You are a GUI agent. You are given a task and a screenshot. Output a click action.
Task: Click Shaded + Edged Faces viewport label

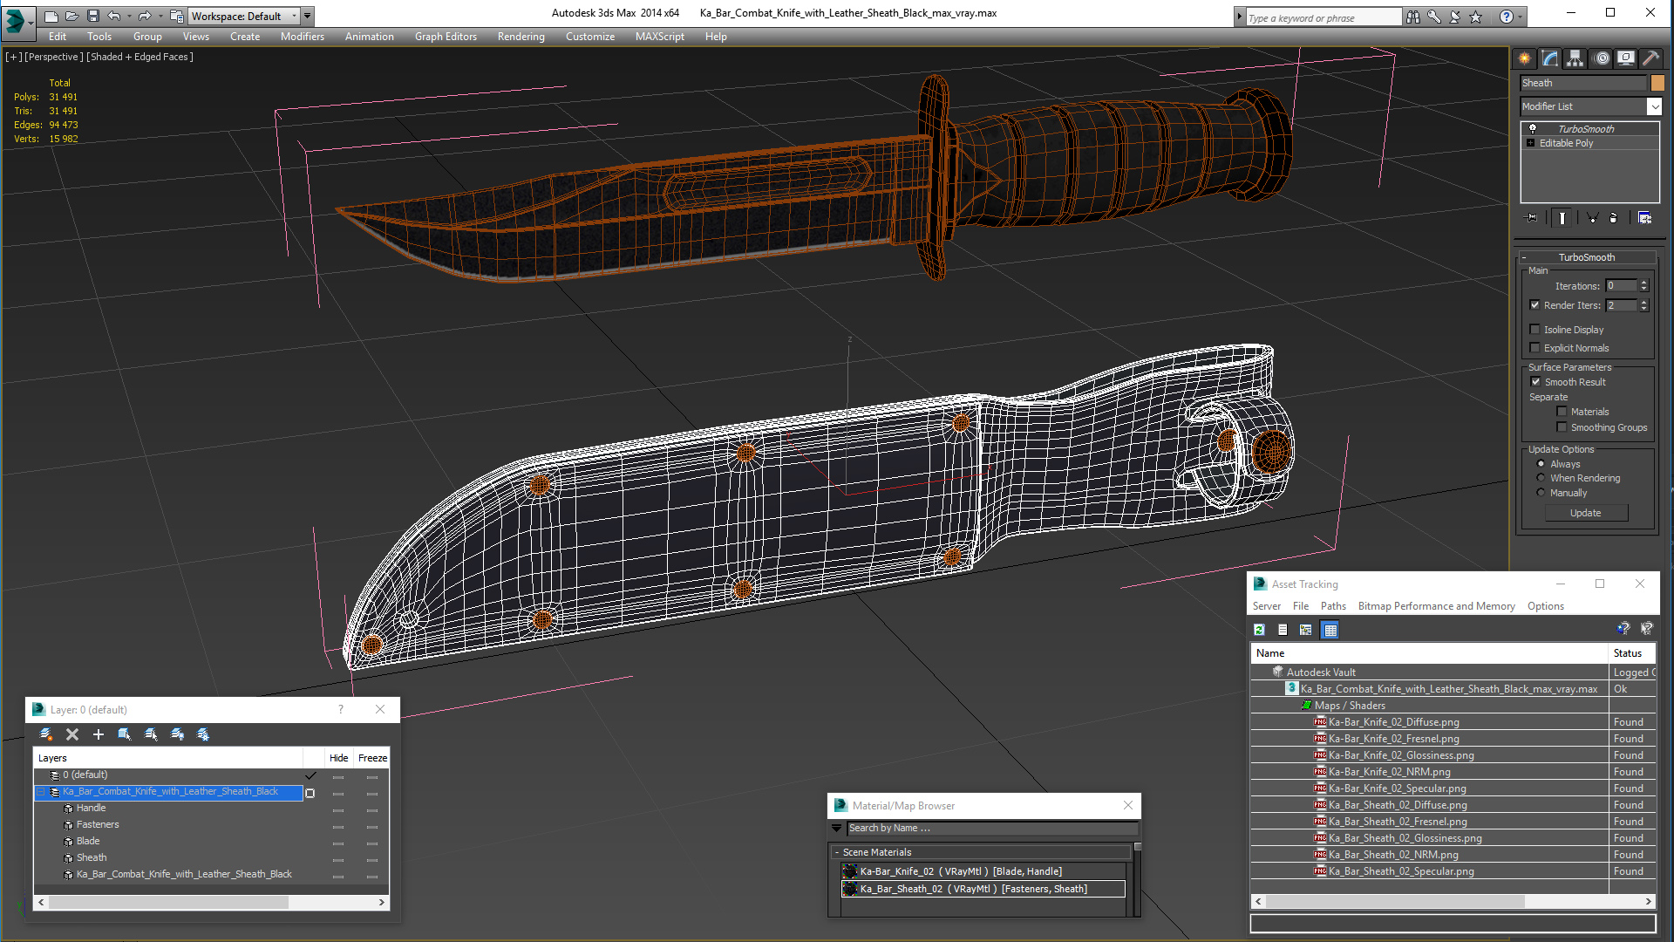(139, 57)
